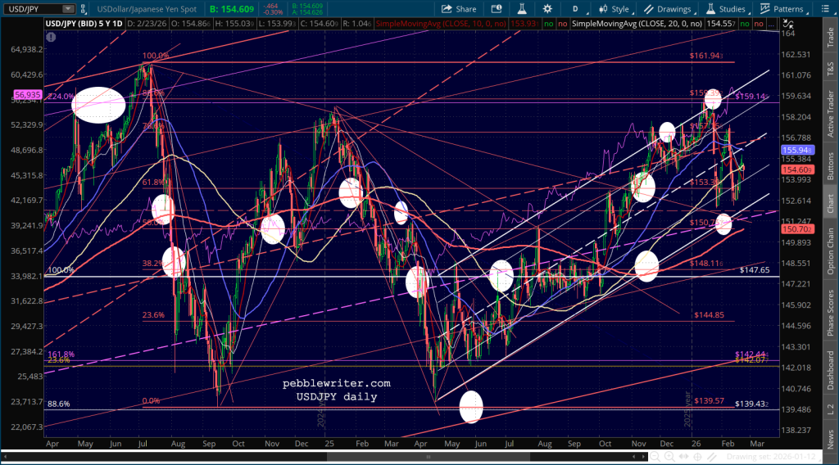Screen dimensions: 839x465
Task: Open the Active Trader sidebar tab
Action: pos(831,113)
